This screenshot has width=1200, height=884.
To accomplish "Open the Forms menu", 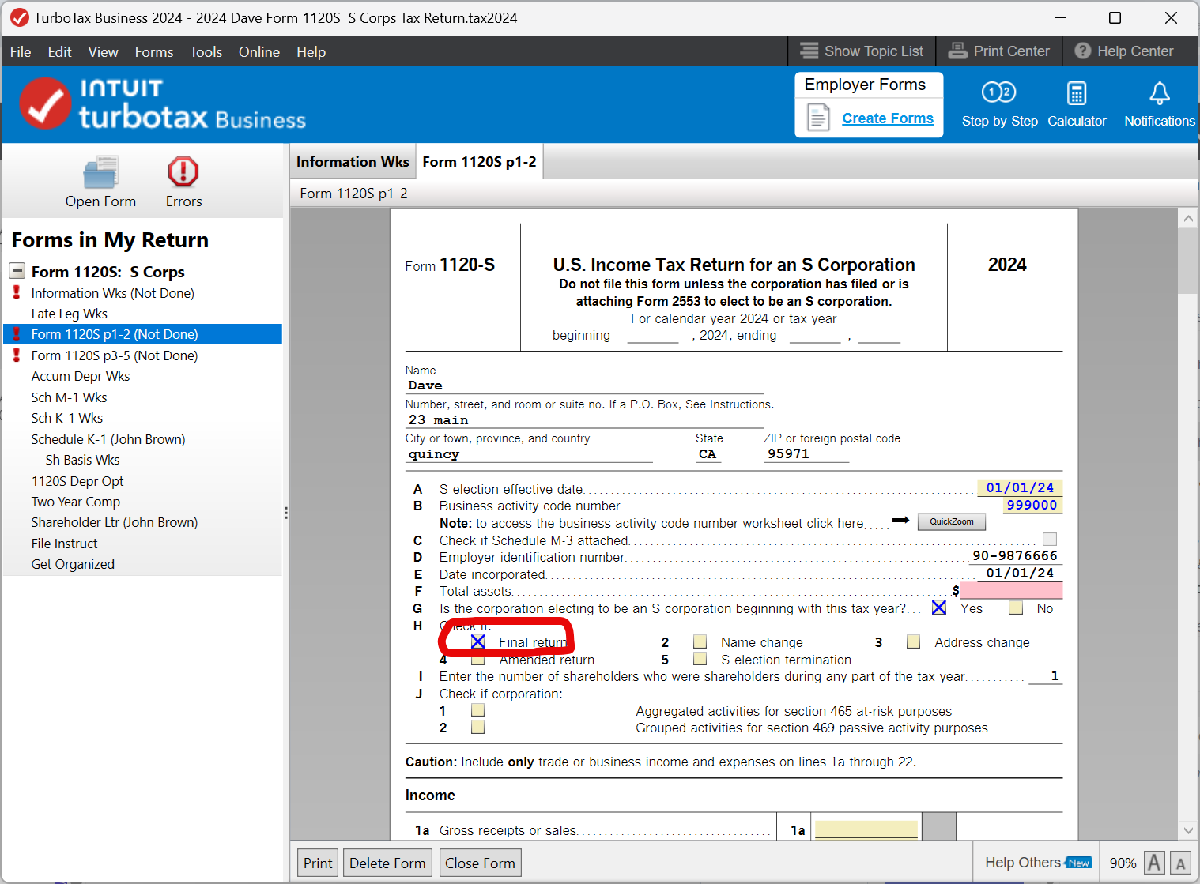I will click(154, 51).
